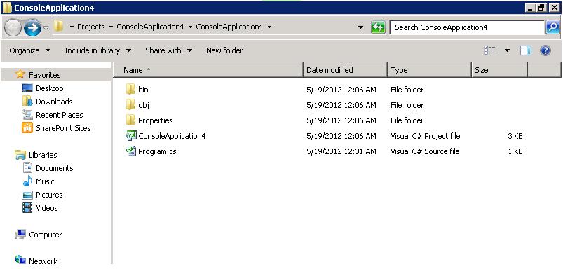Click Projects in the address breadcrumb
This screenshot has width=563, height=269.
coord(91,27)
